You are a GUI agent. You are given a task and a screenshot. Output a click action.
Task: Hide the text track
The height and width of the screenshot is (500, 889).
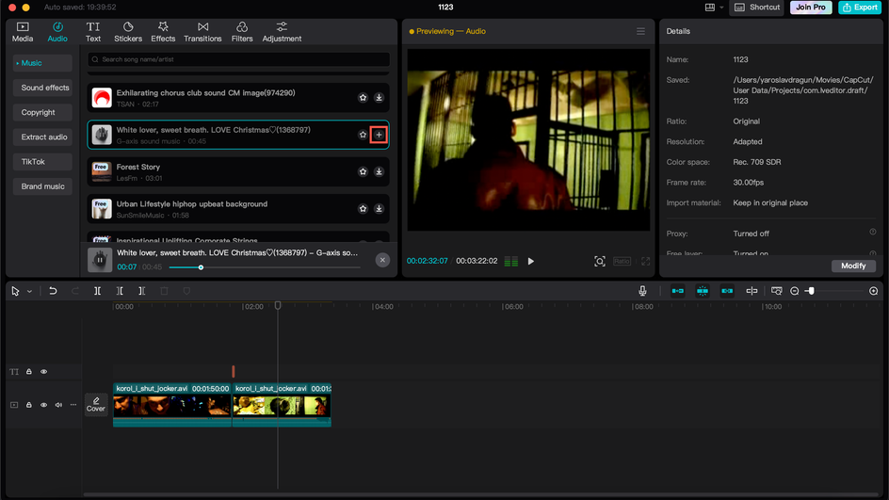coord(43,372)
